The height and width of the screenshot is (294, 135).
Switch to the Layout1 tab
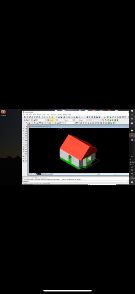44,174
